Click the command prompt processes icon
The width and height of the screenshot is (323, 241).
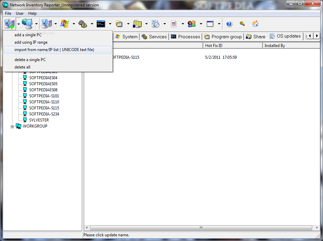coord(101,24)
